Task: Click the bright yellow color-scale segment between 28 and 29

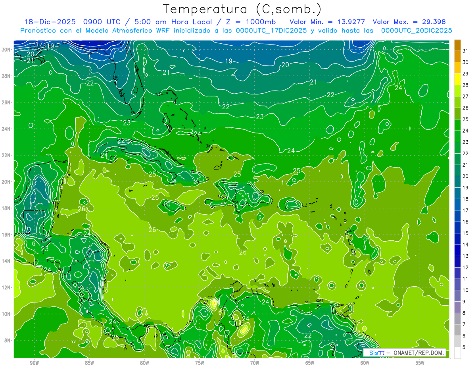Action: click(457, 79)
